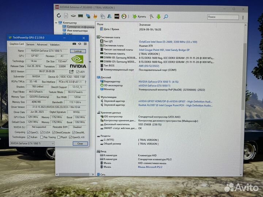
Task: Click the Bus Interface question mark
Action: pos(85,82)
